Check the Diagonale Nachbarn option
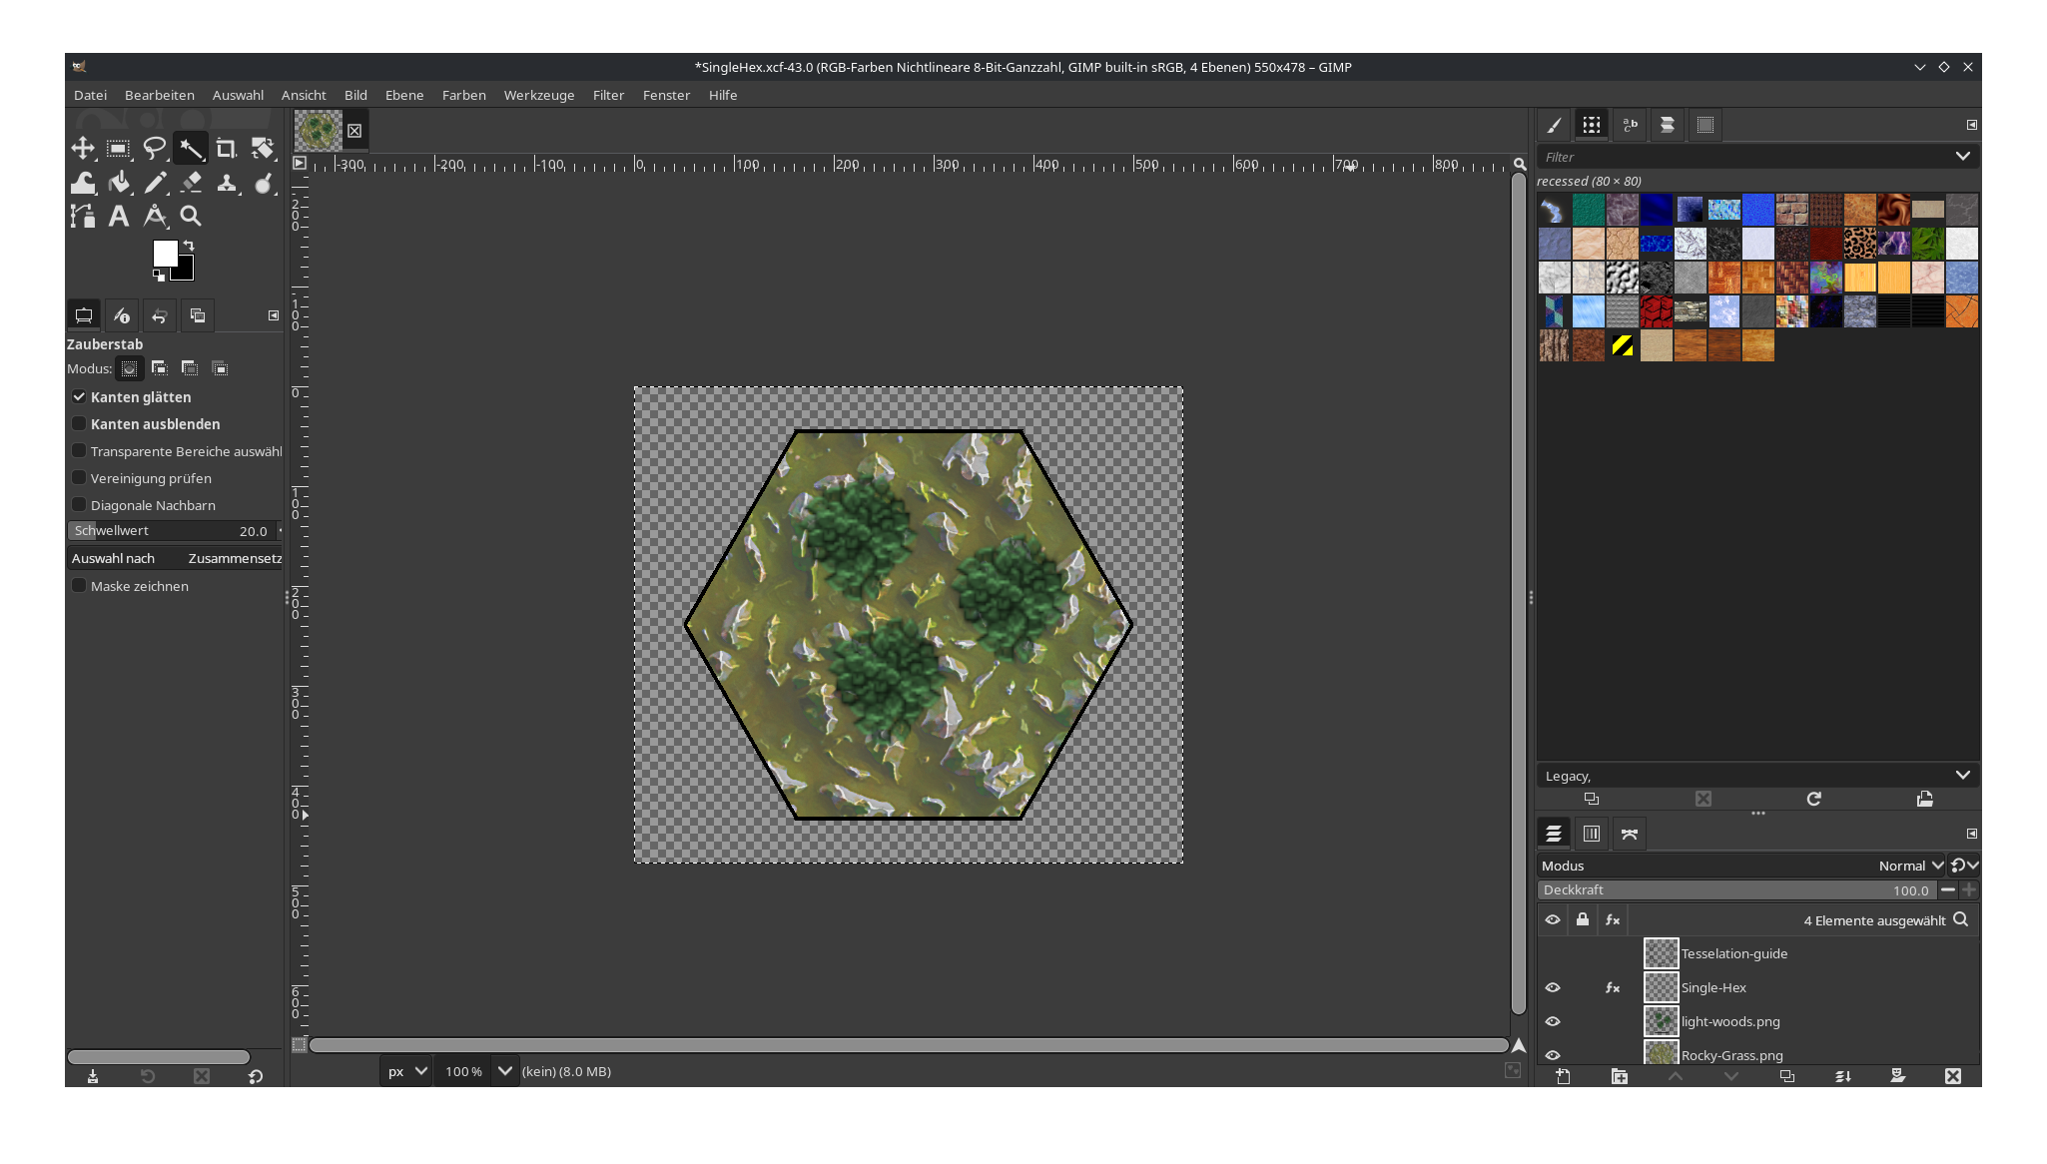Screen dimensions: 2047x1164 point(79,504)
